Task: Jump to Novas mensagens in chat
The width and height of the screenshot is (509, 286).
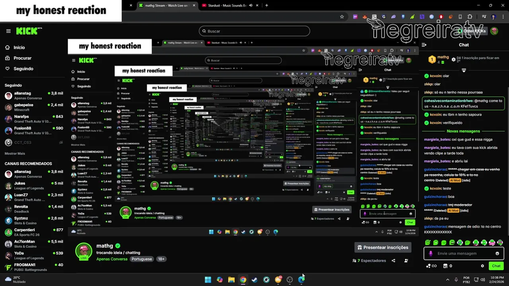Action: click(x=463, y=131)
